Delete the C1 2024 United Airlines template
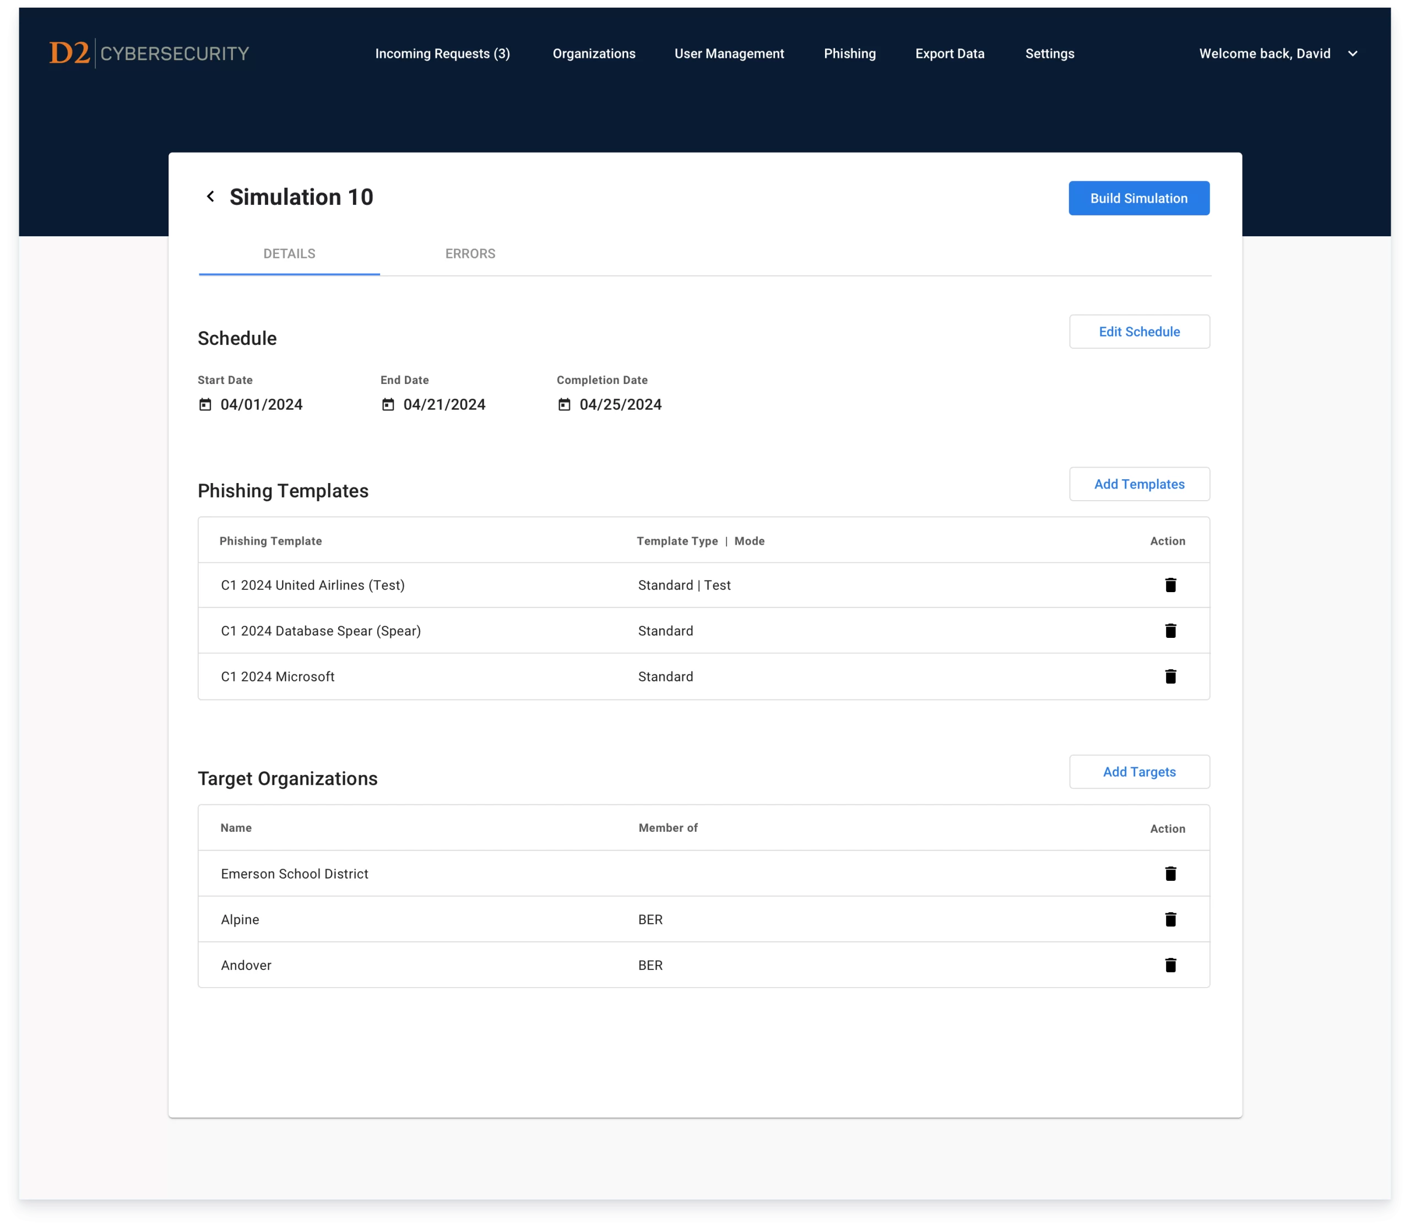The height and width of the screenshot is (1230, 1410). (1170, 585)
